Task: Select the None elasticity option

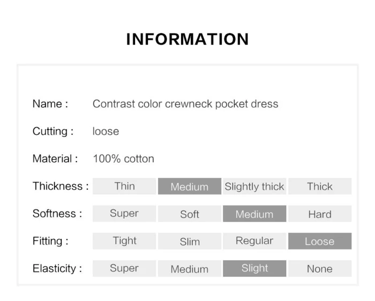Action: [320, 268]
